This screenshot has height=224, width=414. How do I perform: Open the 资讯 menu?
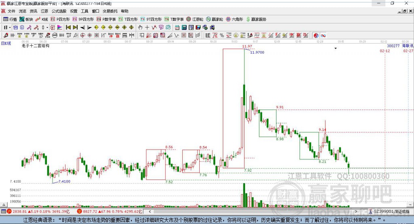pyautogui.click(x=33, y=11)
